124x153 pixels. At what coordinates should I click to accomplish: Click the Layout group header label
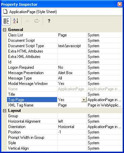click(x=14, y=111)
